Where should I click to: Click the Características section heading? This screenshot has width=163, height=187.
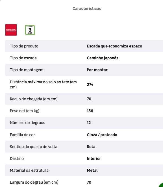click(x=87, y=8)
